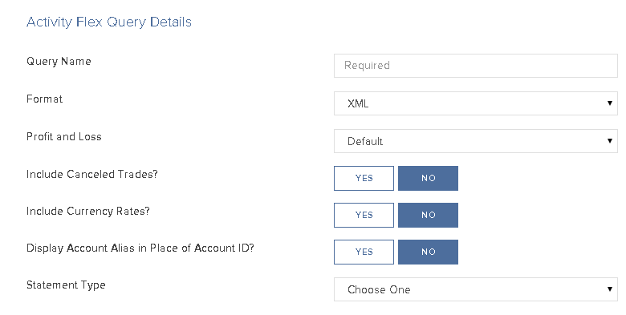This screenshot has height=315, width=626.
Task: Click the Query Name label
Action: (59, 62)
